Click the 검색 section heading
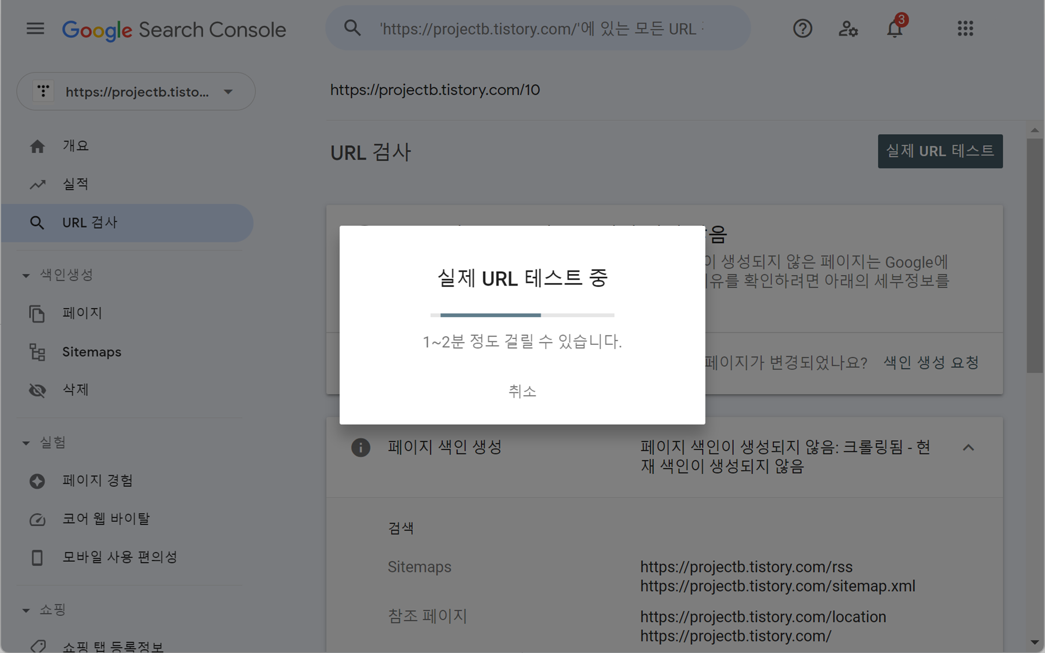Screen dimensions: 1045x653 [x=401, y=528]
